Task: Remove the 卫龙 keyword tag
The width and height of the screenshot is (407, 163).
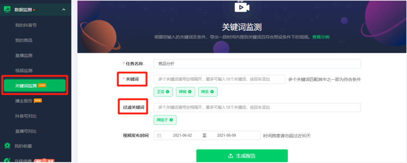Action: pyautogui.click(x=167, y=92)
